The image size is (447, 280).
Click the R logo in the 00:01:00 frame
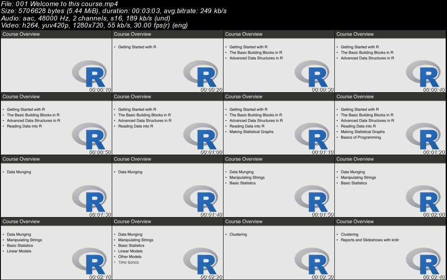tap(201, 136)
